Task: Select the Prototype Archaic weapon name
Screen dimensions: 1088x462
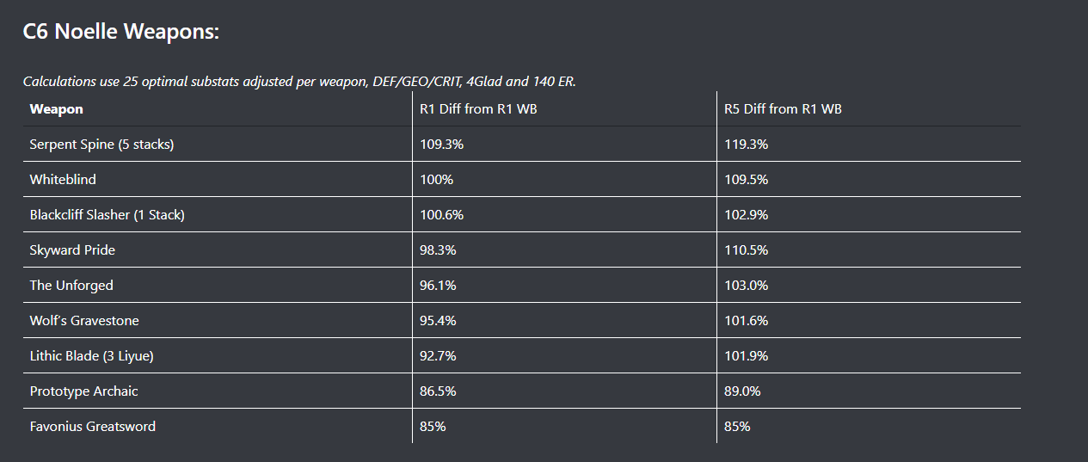Action: (x=84, y=391)
